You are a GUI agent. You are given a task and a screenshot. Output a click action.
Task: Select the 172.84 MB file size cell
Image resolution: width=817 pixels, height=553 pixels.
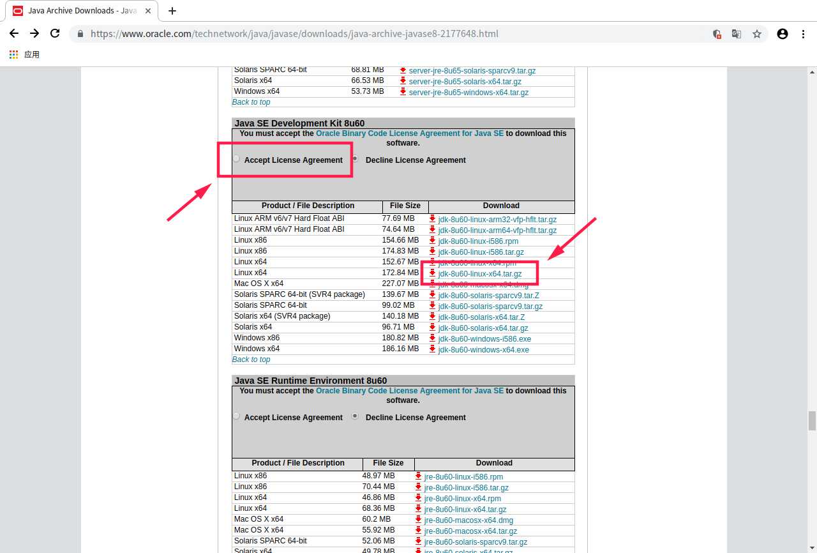coord(400,273)
